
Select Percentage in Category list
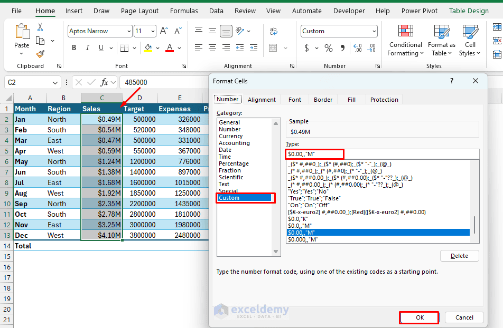[x=234, y=163]
